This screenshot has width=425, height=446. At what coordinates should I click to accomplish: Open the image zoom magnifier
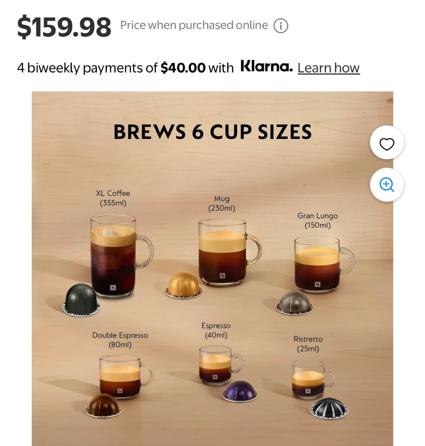[x=387, y=185]
